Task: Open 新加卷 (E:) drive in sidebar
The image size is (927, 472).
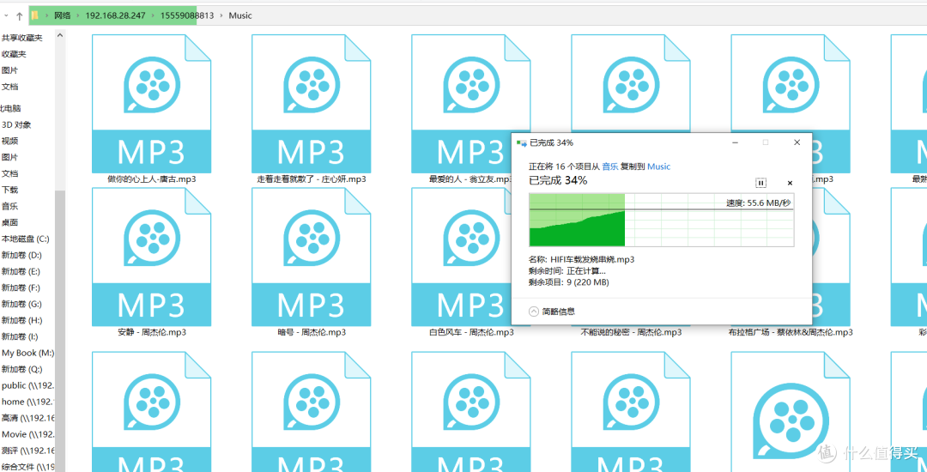Action: 21,272
